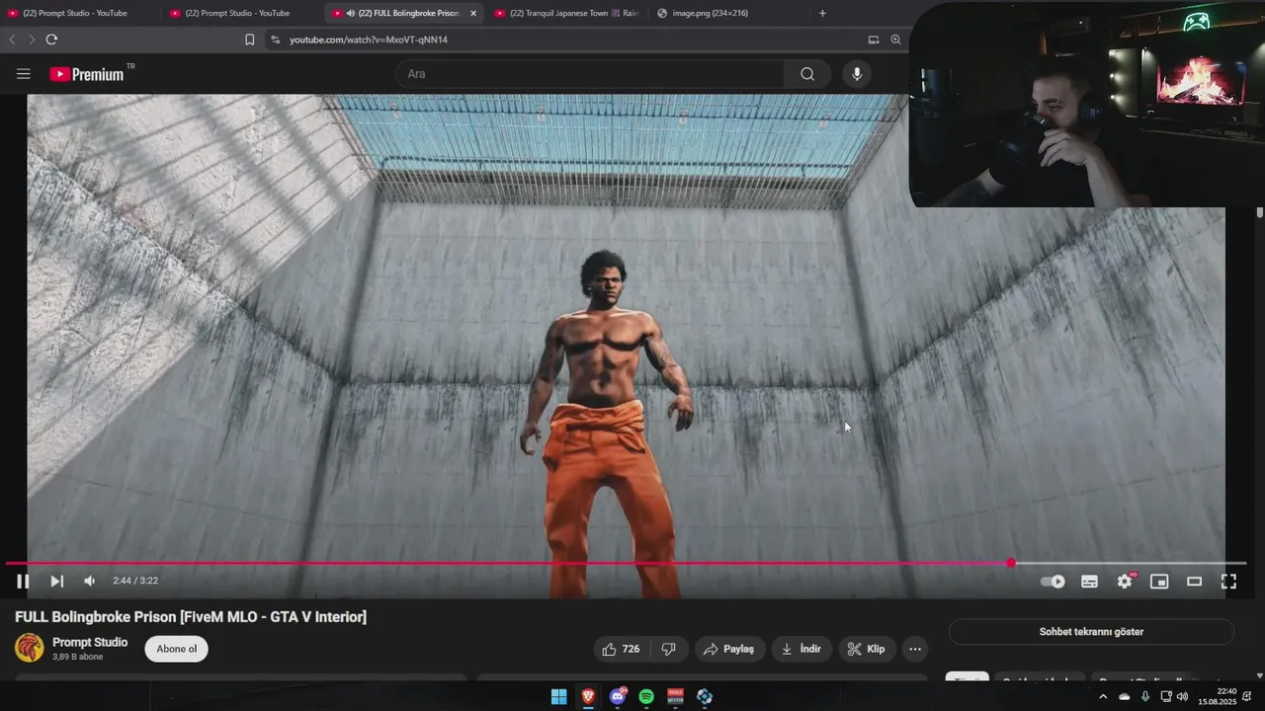Bookmark this page with bookmark icon
This screenshot has width=1265, height=711.
tap(249, 39)
